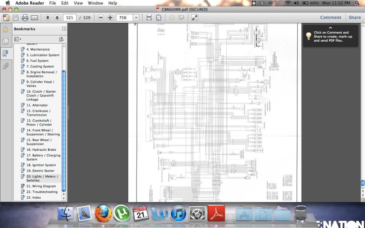Toggle the Bookmarks panel icon in sidebar

click(5, 53)
